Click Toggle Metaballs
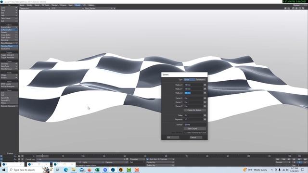 9,58
